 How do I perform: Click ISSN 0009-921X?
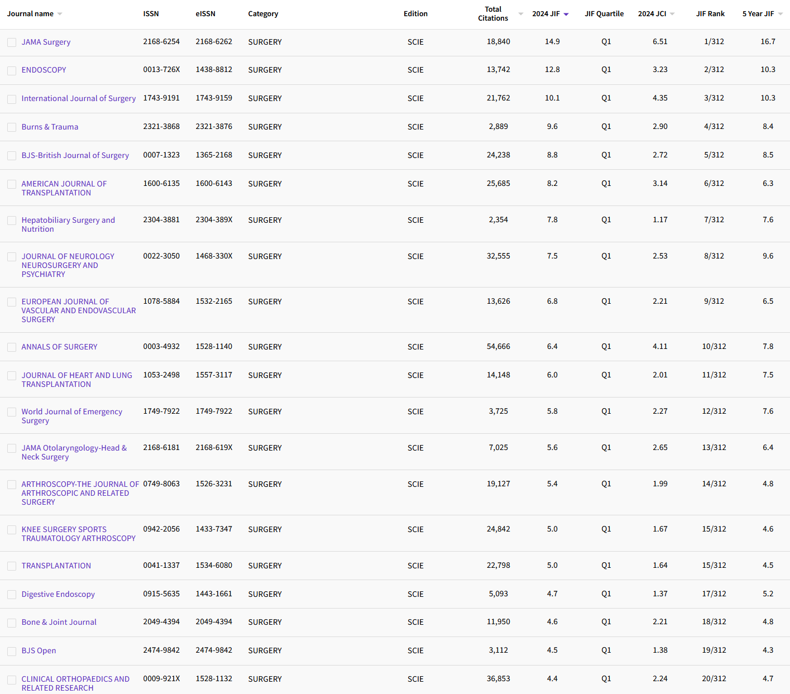pos(161,678)
